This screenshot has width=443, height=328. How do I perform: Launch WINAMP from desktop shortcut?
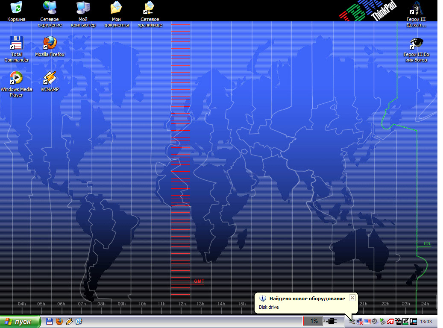tap(50, 78)
